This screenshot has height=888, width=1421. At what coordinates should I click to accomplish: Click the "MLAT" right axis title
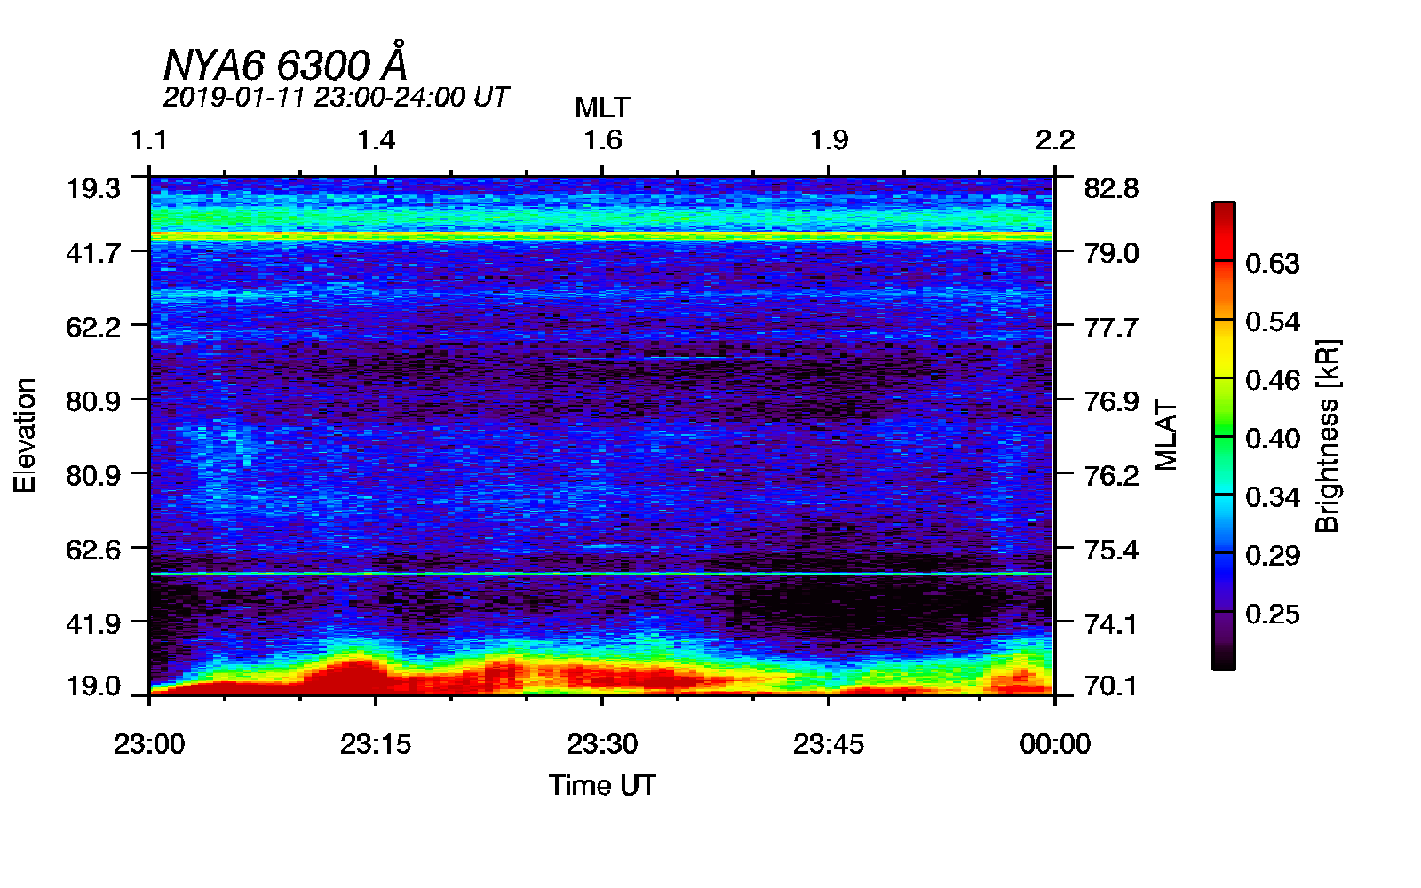[1166, 435]
